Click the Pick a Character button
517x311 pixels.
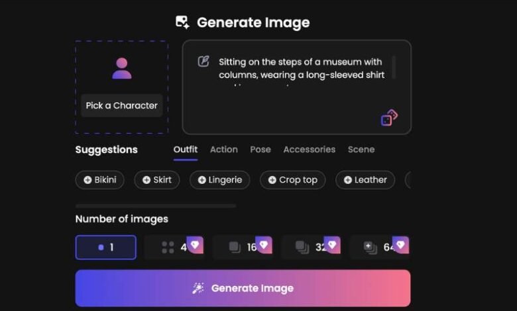pyautogui.click(x=122, y=105)
